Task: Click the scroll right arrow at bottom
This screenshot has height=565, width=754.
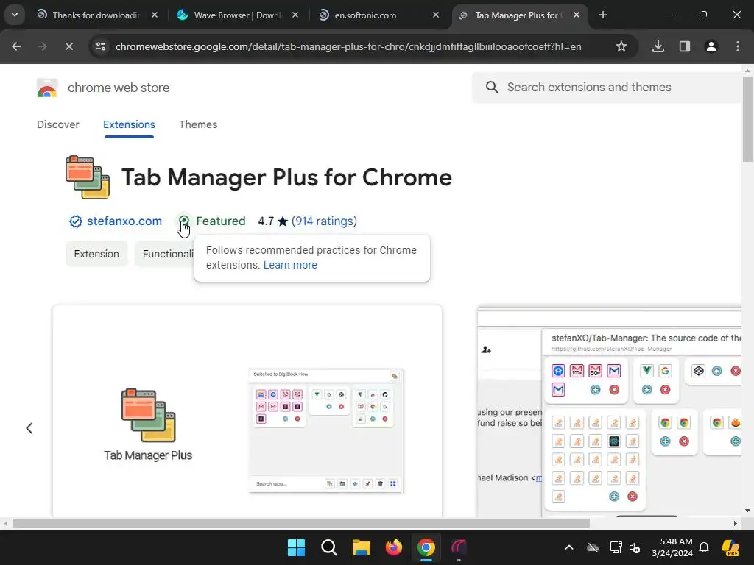Action: 736,523
